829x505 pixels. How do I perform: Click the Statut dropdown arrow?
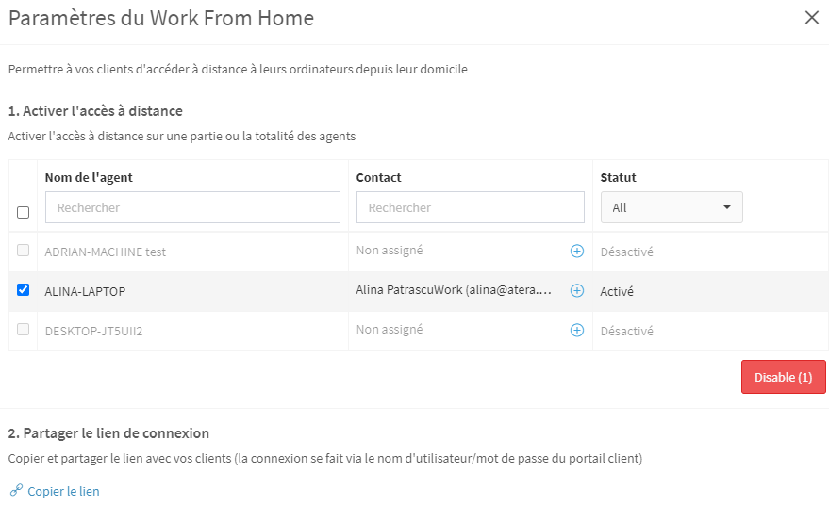[x=727, y=207]
